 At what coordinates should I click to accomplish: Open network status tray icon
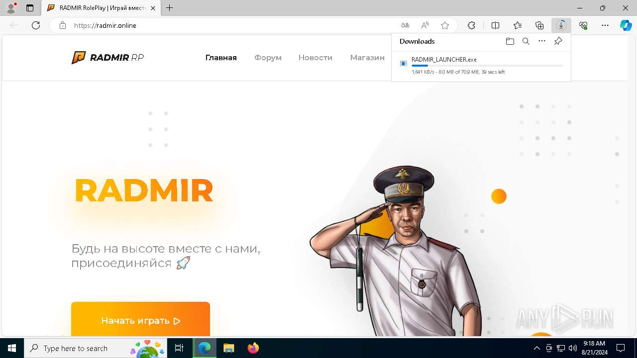[561, 348]
